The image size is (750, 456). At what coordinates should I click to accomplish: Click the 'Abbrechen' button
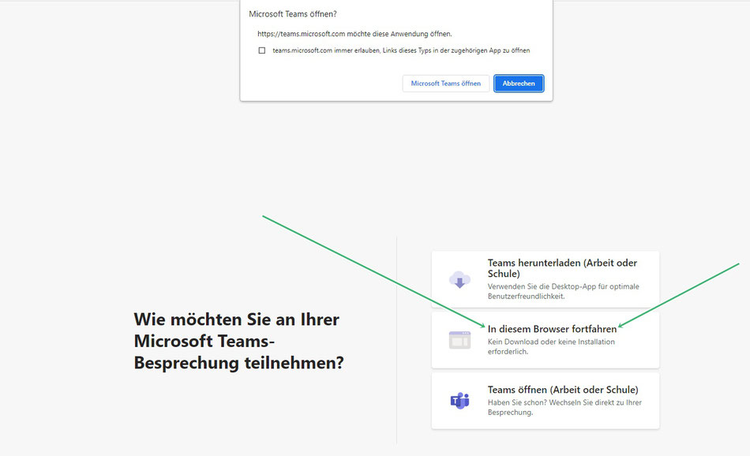point(519,83)
